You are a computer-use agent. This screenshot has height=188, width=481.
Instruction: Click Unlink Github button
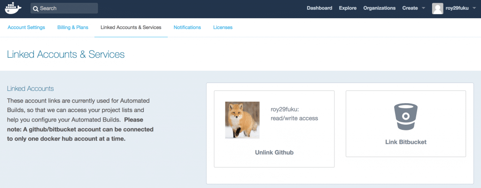click(x=274, y=152)
